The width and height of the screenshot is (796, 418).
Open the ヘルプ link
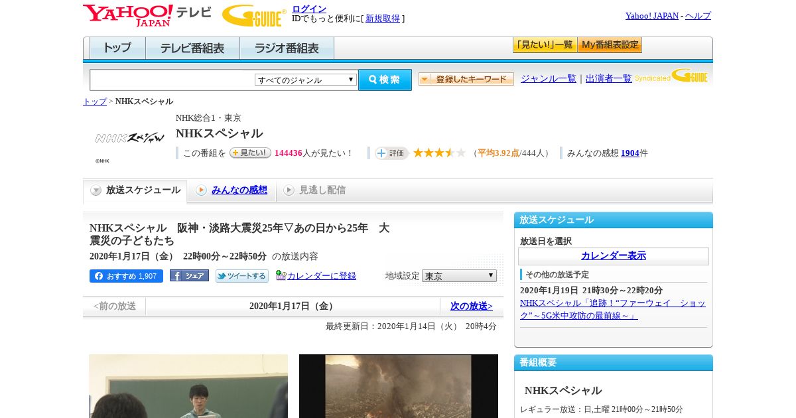tap(698, 15)
